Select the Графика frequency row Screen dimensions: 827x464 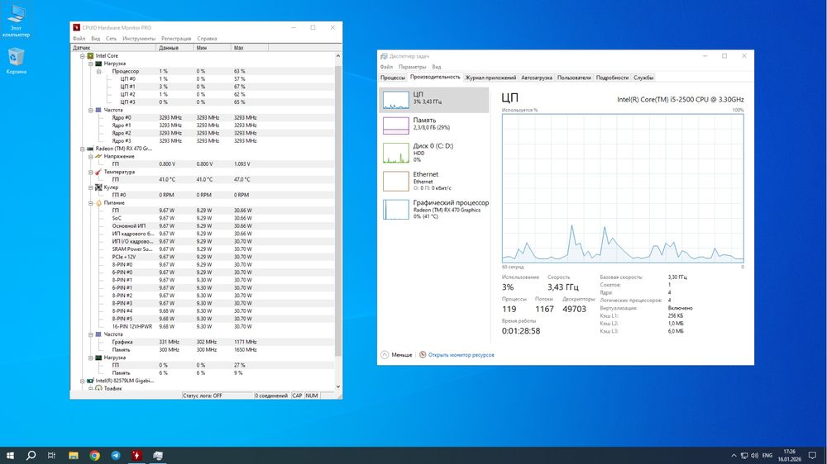pyautogui.click(x=203, y=343)
